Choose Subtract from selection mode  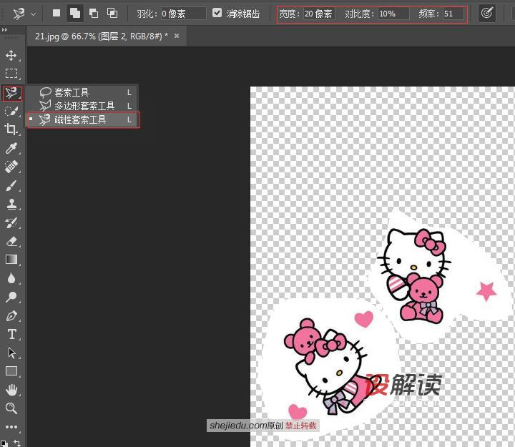tap(94, 13)
